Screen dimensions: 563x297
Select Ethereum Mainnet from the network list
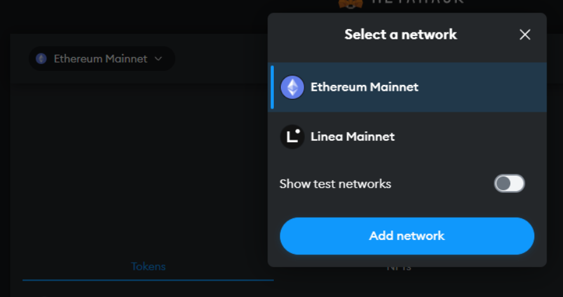click(364, 87)
